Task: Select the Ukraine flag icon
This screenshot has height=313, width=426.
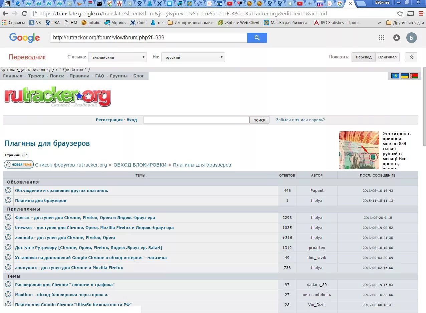Action: coord(405,76)
